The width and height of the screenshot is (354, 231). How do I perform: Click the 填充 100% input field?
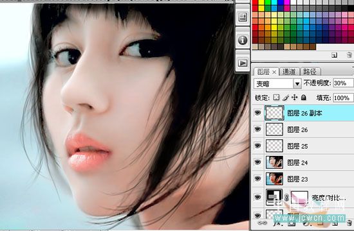click(343, 98)
